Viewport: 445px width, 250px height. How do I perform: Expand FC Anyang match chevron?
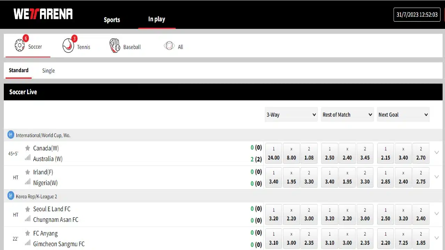(x=437, y=238)
